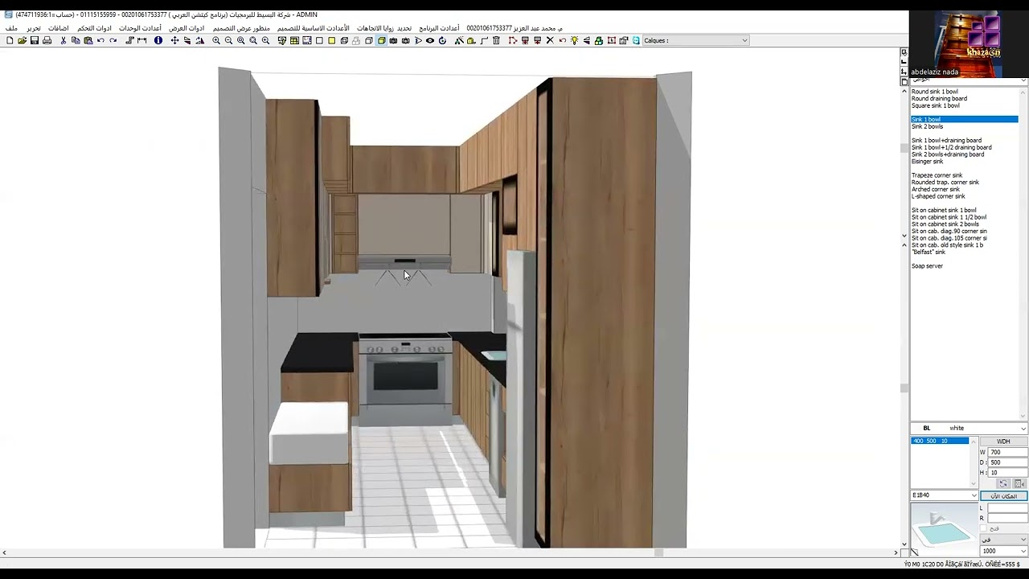The image size is (1029, 579).
Task: Click the New file icon
Action: (10, 40)
